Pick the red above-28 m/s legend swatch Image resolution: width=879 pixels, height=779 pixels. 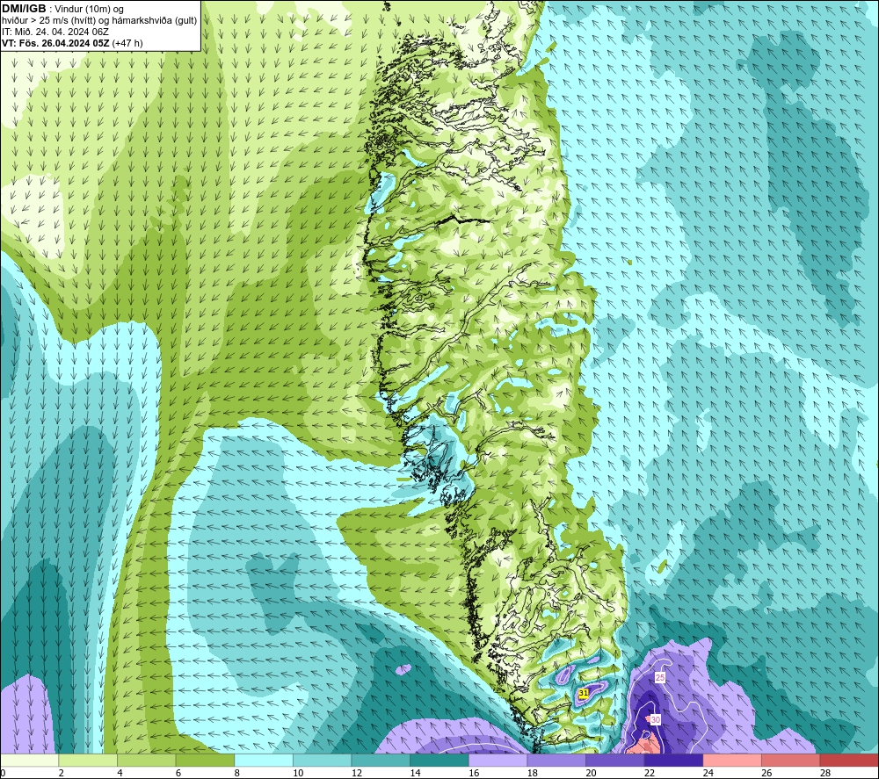(849, 761)
